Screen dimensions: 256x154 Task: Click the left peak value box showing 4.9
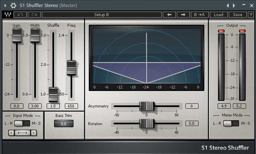224,106
